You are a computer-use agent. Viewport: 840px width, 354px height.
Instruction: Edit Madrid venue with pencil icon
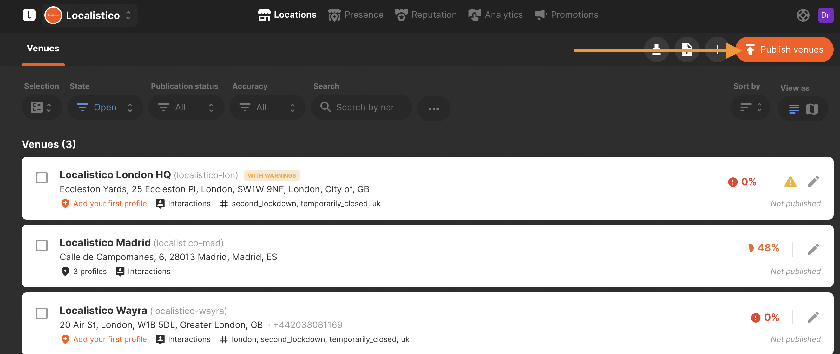(813, 249)
